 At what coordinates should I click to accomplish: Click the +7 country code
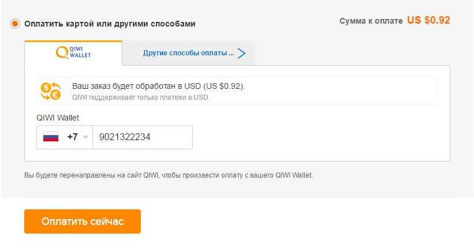tap(72, 137)
